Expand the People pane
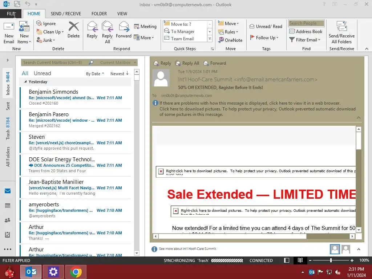This screenshot has height=279, width=372. [359, 249]
